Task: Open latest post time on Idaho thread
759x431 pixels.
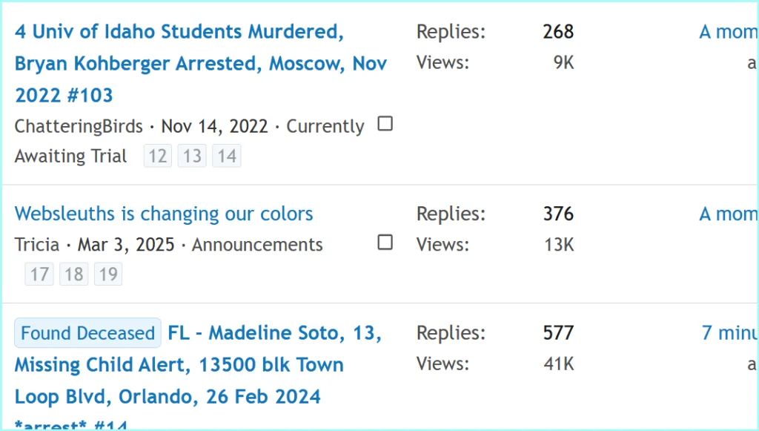Action: pyautogui.click(x=728, y=32)
